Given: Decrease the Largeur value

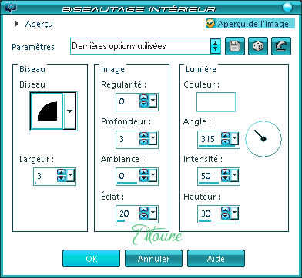Looking at the screenshot, I should (x=61, y=179).
